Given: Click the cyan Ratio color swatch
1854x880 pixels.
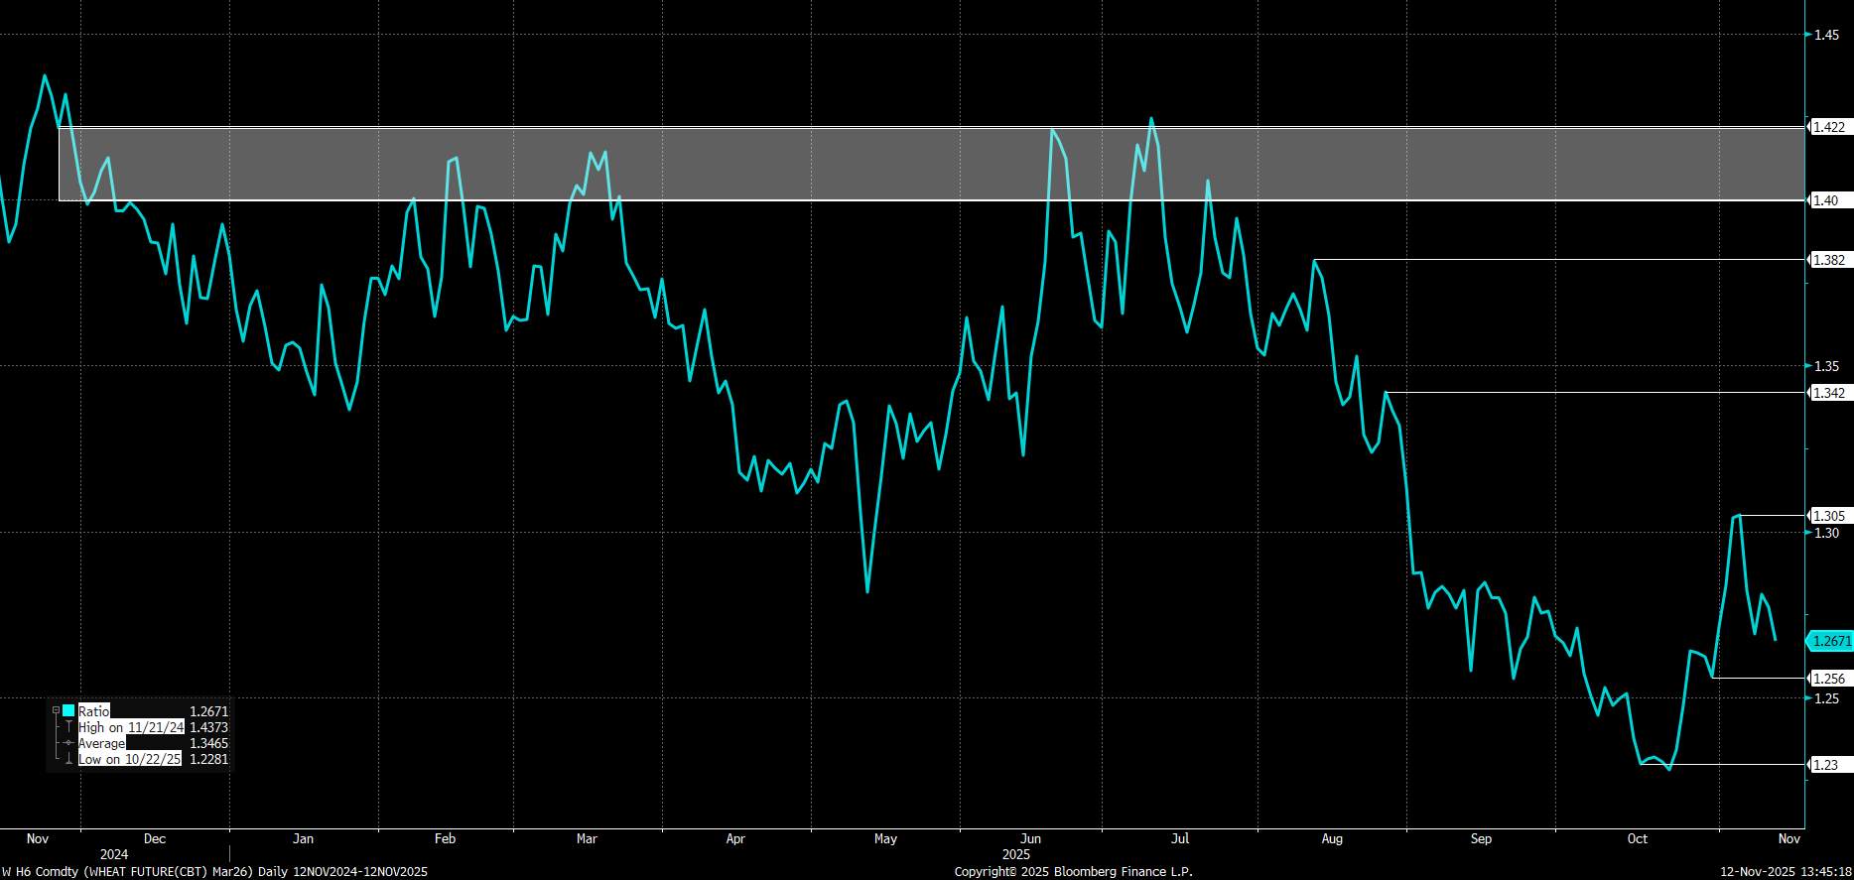Looking at the screenshot, I should (x=68, y=710).
